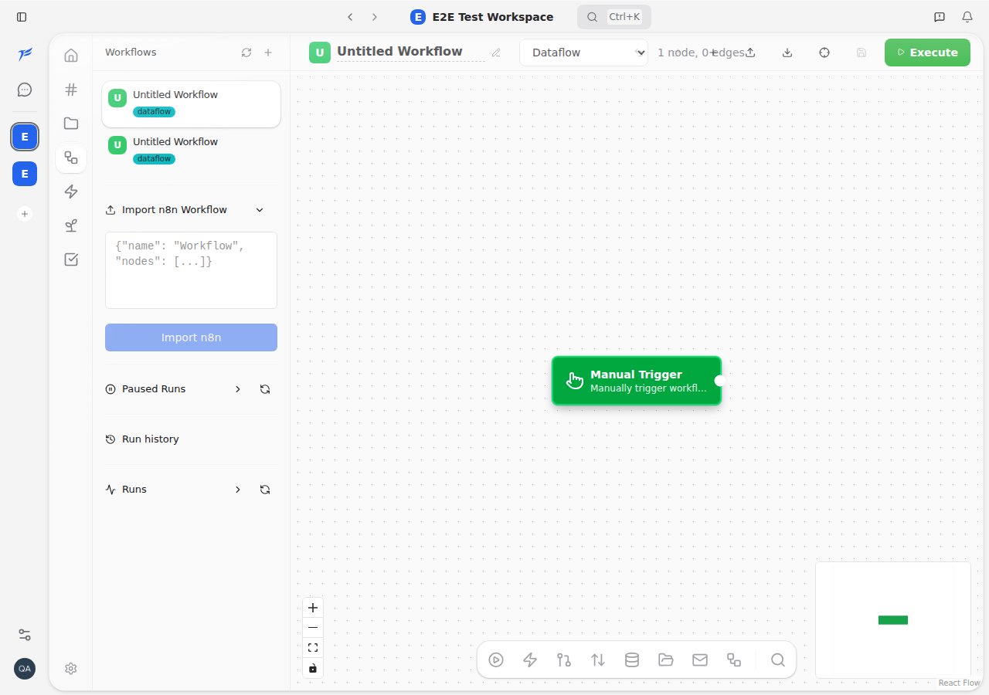
Task: Click the download workflow icon
Action: (787, 53)
